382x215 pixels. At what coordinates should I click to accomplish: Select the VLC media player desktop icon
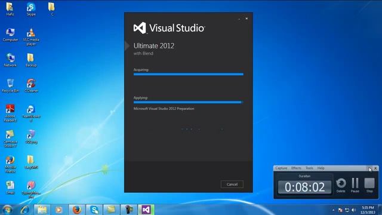(31, 37)
